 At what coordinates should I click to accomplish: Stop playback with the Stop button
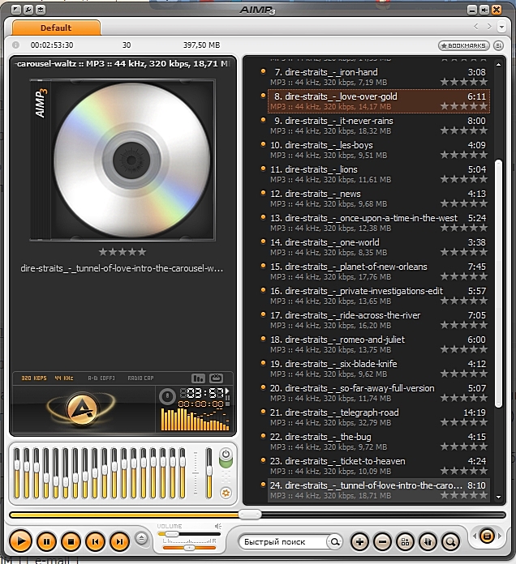coord(71,541)
